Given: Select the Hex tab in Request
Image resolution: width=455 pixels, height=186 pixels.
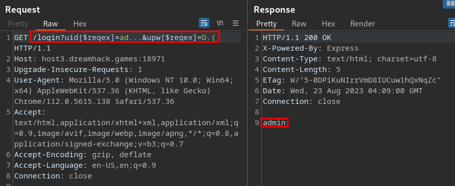Looking at the screenshot, I should [x=80, y=24].
